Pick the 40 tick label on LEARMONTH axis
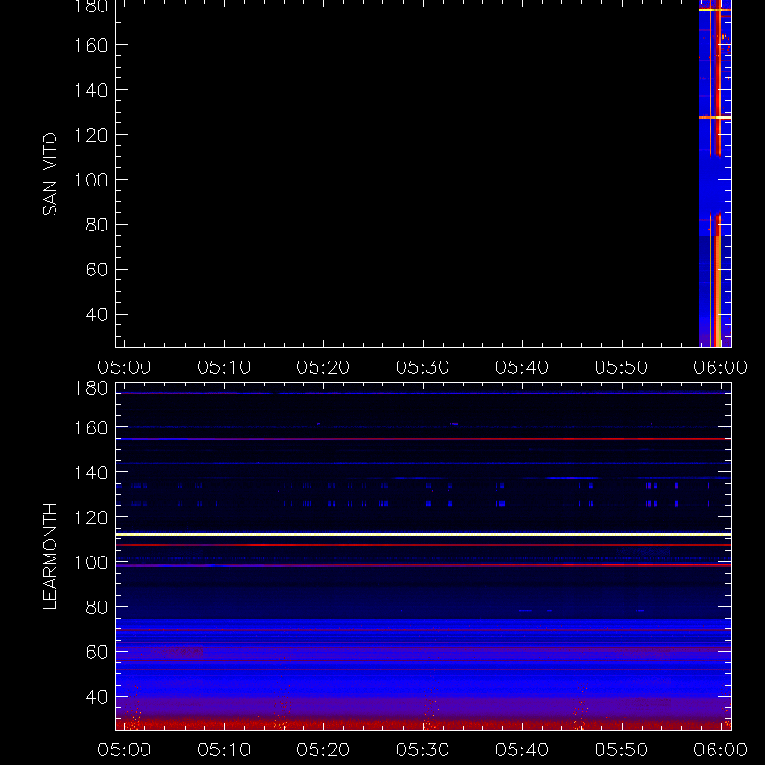The height and width of the screenshot is (765, 765). (97, 697)
